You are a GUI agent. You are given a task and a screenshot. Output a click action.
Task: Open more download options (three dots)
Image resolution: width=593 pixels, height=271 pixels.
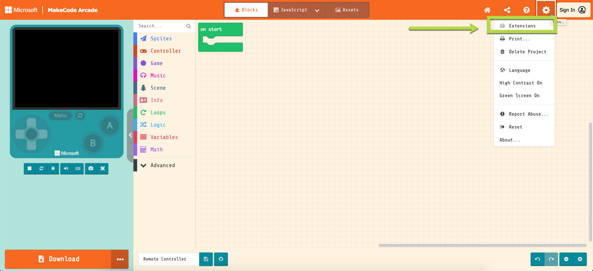point(120,259)
